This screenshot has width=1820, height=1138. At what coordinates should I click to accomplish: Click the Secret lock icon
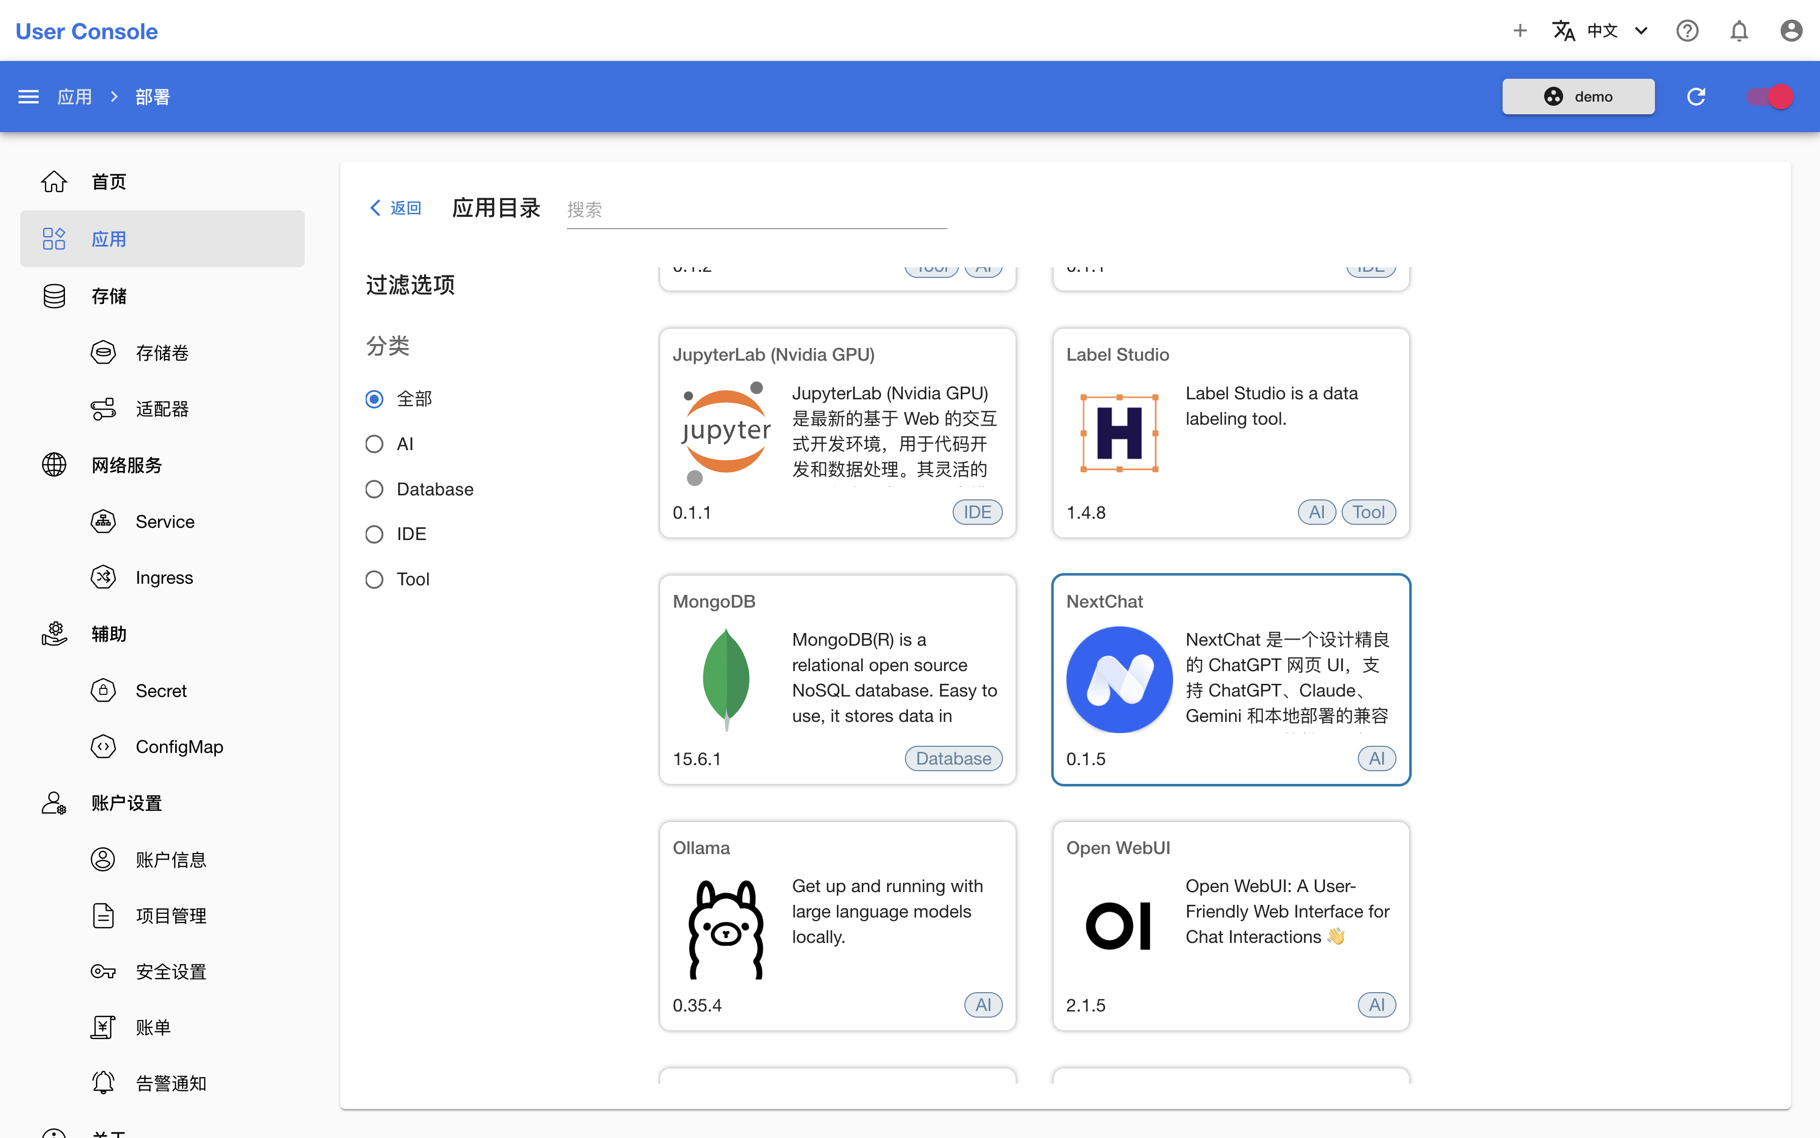point(103,690)
